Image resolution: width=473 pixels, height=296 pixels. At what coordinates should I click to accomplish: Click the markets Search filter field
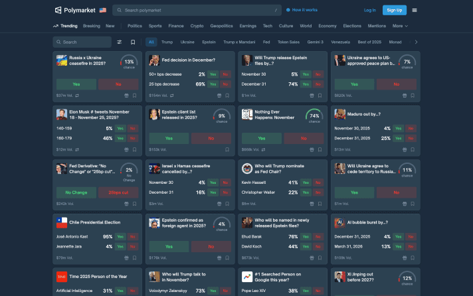click(82, 42)
